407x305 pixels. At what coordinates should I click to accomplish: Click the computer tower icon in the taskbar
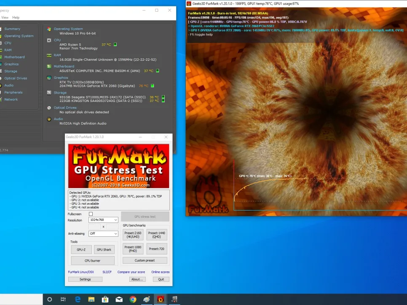click(174, 299)
